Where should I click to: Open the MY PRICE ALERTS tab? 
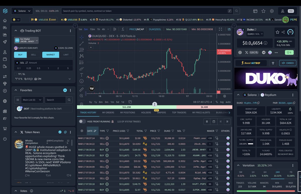(x=201, y=112)
